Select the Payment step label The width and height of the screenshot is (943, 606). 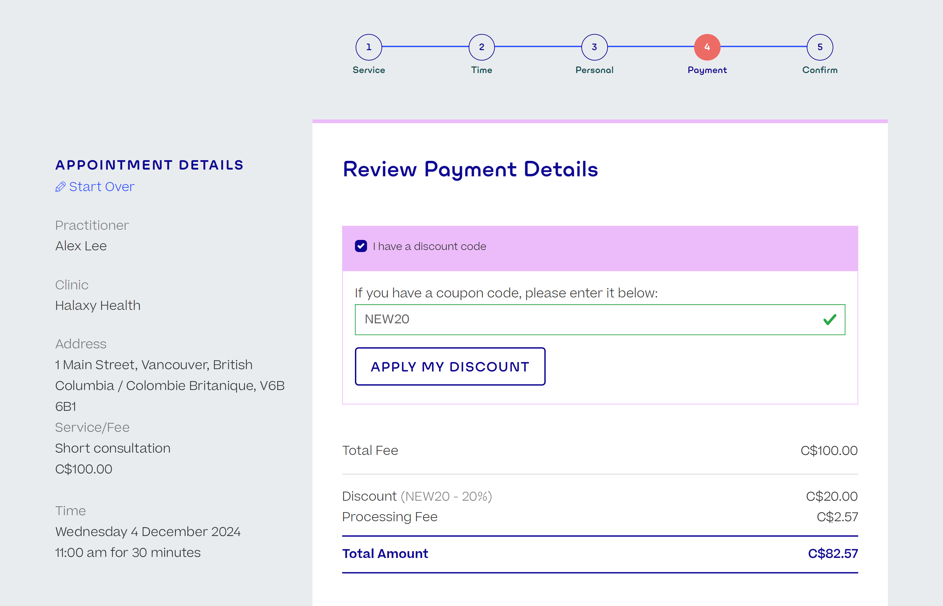pos(707,70)
